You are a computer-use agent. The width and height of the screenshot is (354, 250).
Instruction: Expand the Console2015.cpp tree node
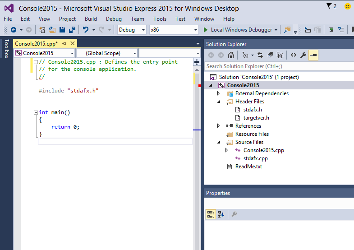226,150
